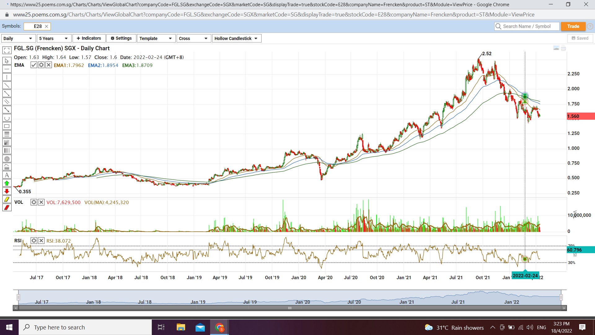Toggle fullscreen chart icon
This screenshot has height=335, width=595.
point(7,50)
